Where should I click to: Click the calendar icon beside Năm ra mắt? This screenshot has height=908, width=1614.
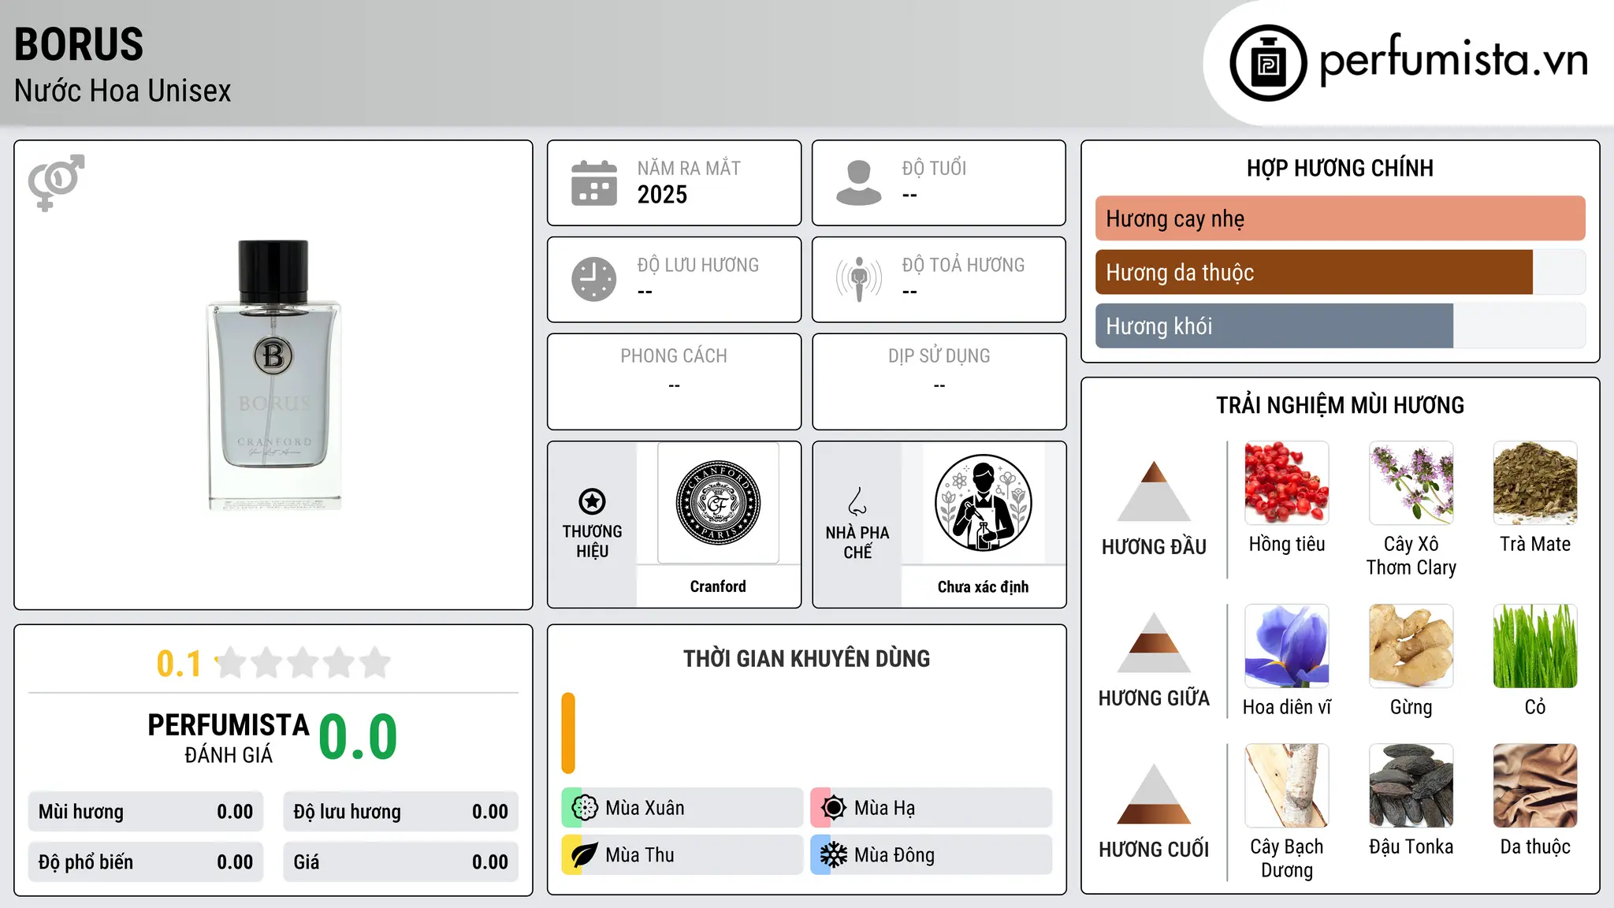click(594, 183)
